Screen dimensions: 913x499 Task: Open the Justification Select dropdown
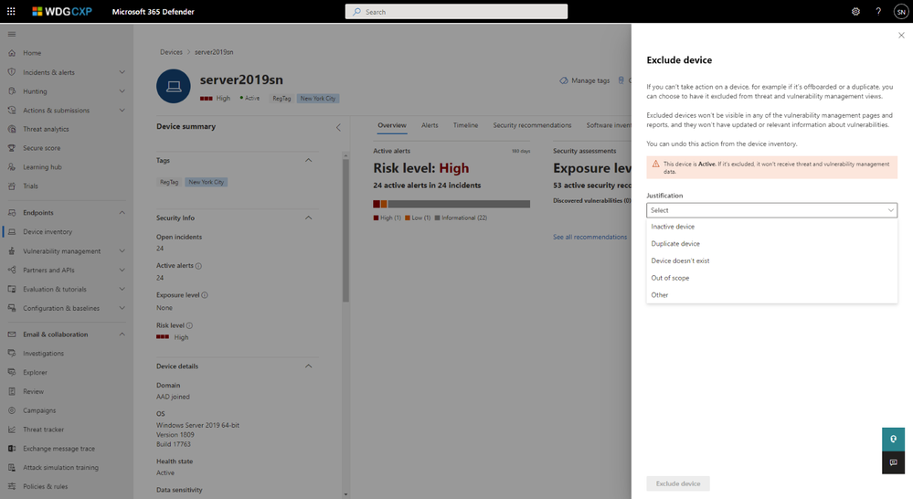pos(771,210)
